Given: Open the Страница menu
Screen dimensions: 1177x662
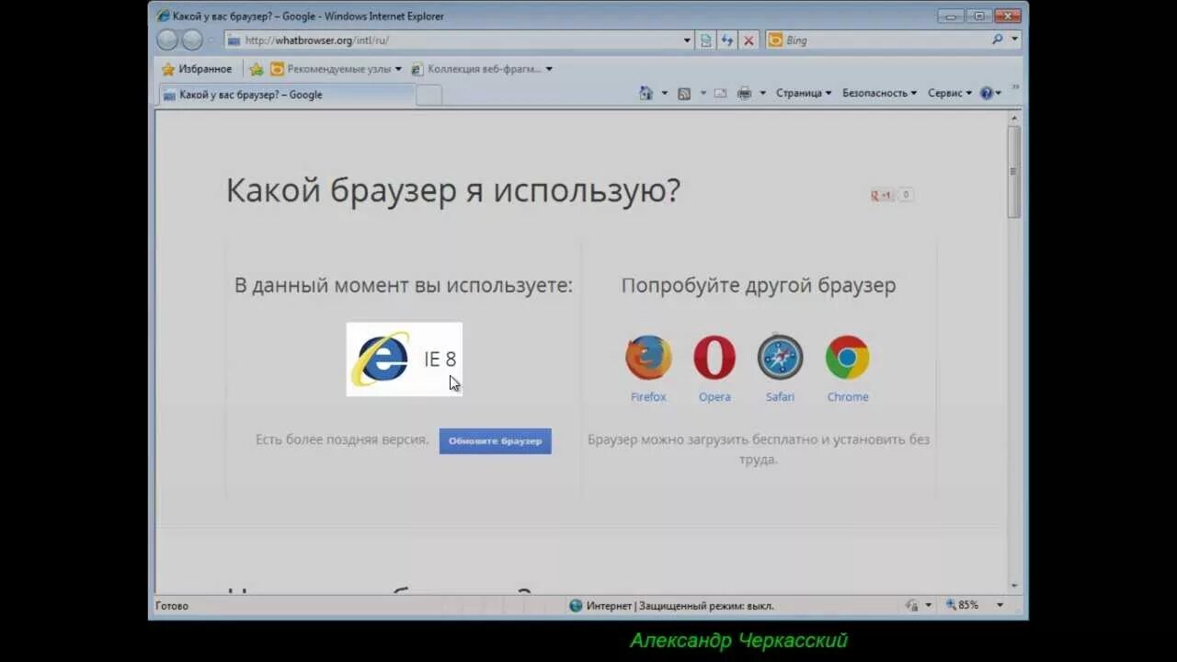Looking at the screenshot, I should [x=804, y=93].
